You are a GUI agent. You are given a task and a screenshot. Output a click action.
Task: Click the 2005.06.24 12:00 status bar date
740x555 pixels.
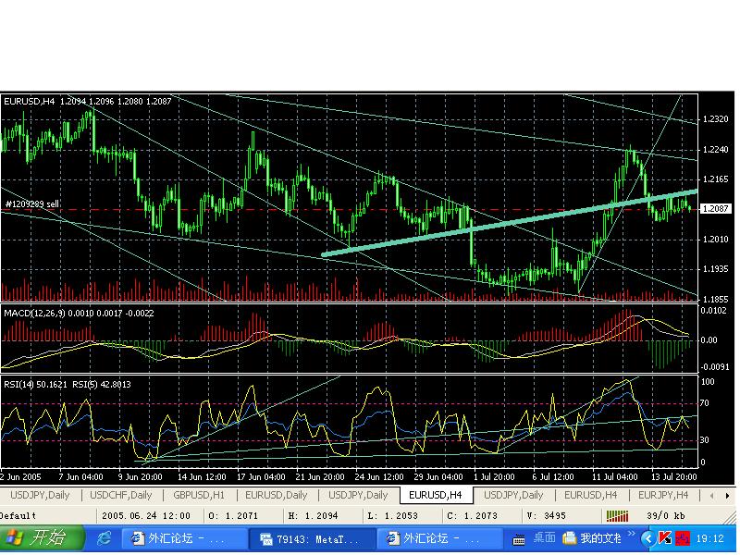[x=146, y=516]
